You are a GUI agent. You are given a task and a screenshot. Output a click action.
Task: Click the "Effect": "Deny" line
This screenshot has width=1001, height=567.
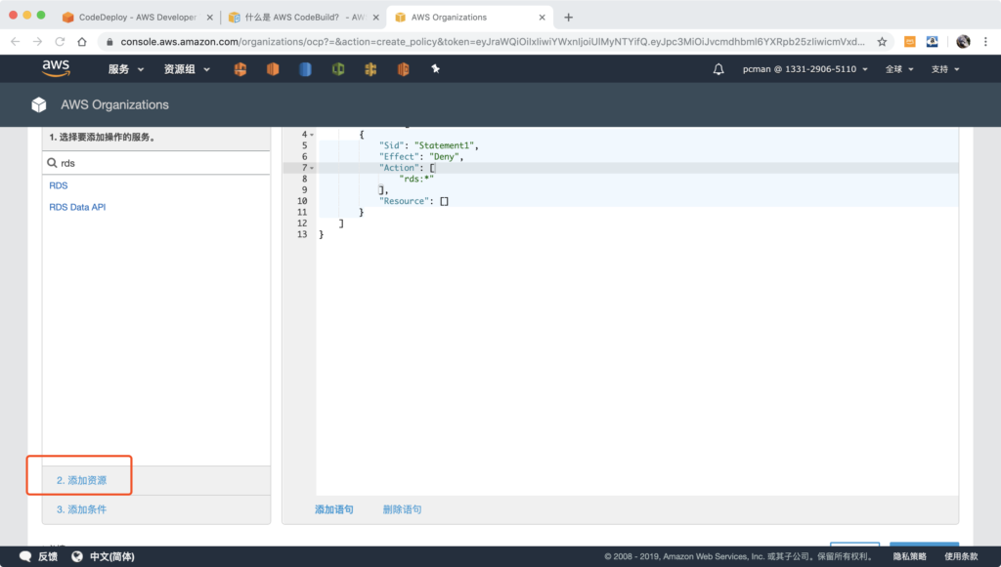pyautogui.click(x=421, y=157)
